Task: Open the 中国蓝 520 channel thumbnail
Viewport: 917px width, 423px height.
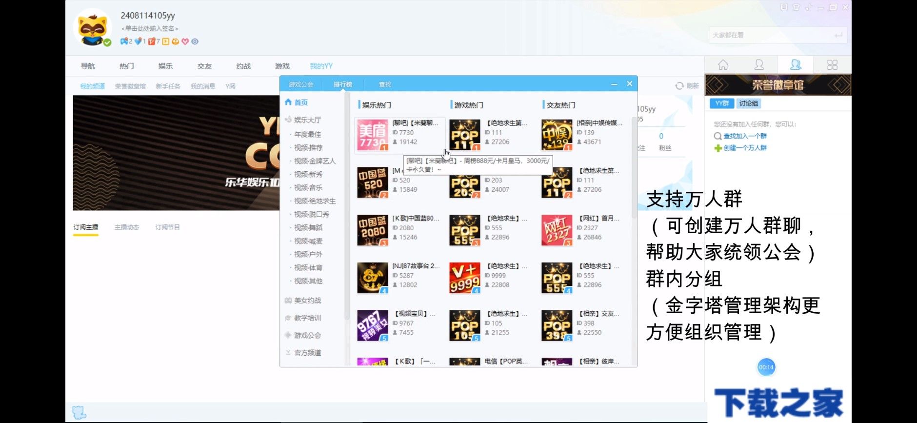Action: [x=373, y=182]
